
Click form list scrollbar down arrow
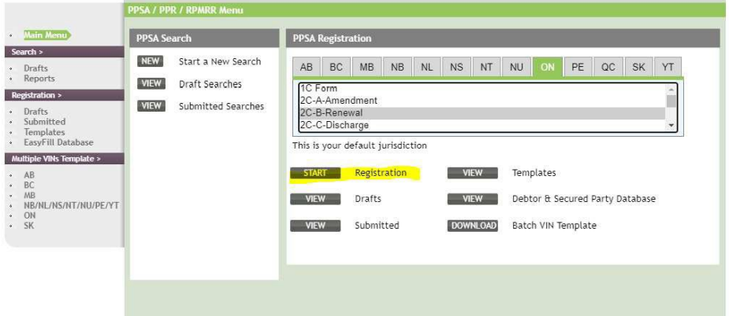coord(671,125)
